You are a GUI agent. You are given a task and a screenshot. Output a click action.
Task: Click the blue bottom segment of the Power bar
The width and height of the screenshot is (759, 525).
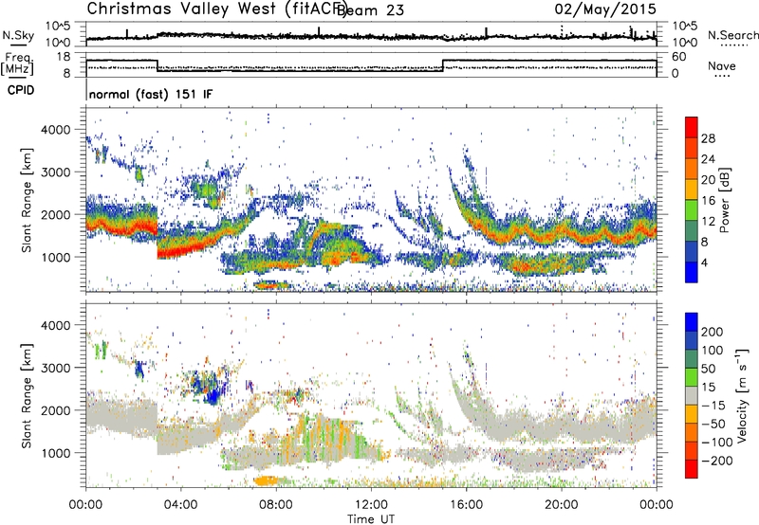(692, 272)
